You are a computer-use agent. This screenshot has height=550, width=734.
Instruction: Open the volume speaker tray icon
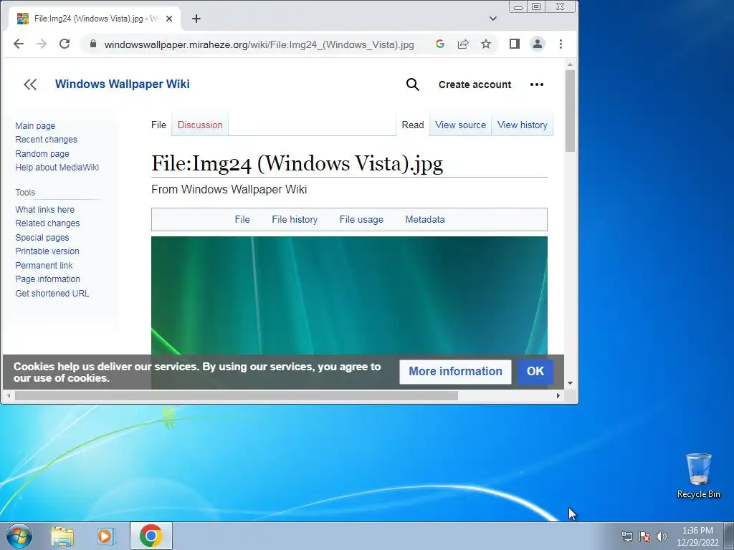tap(662, 536)
